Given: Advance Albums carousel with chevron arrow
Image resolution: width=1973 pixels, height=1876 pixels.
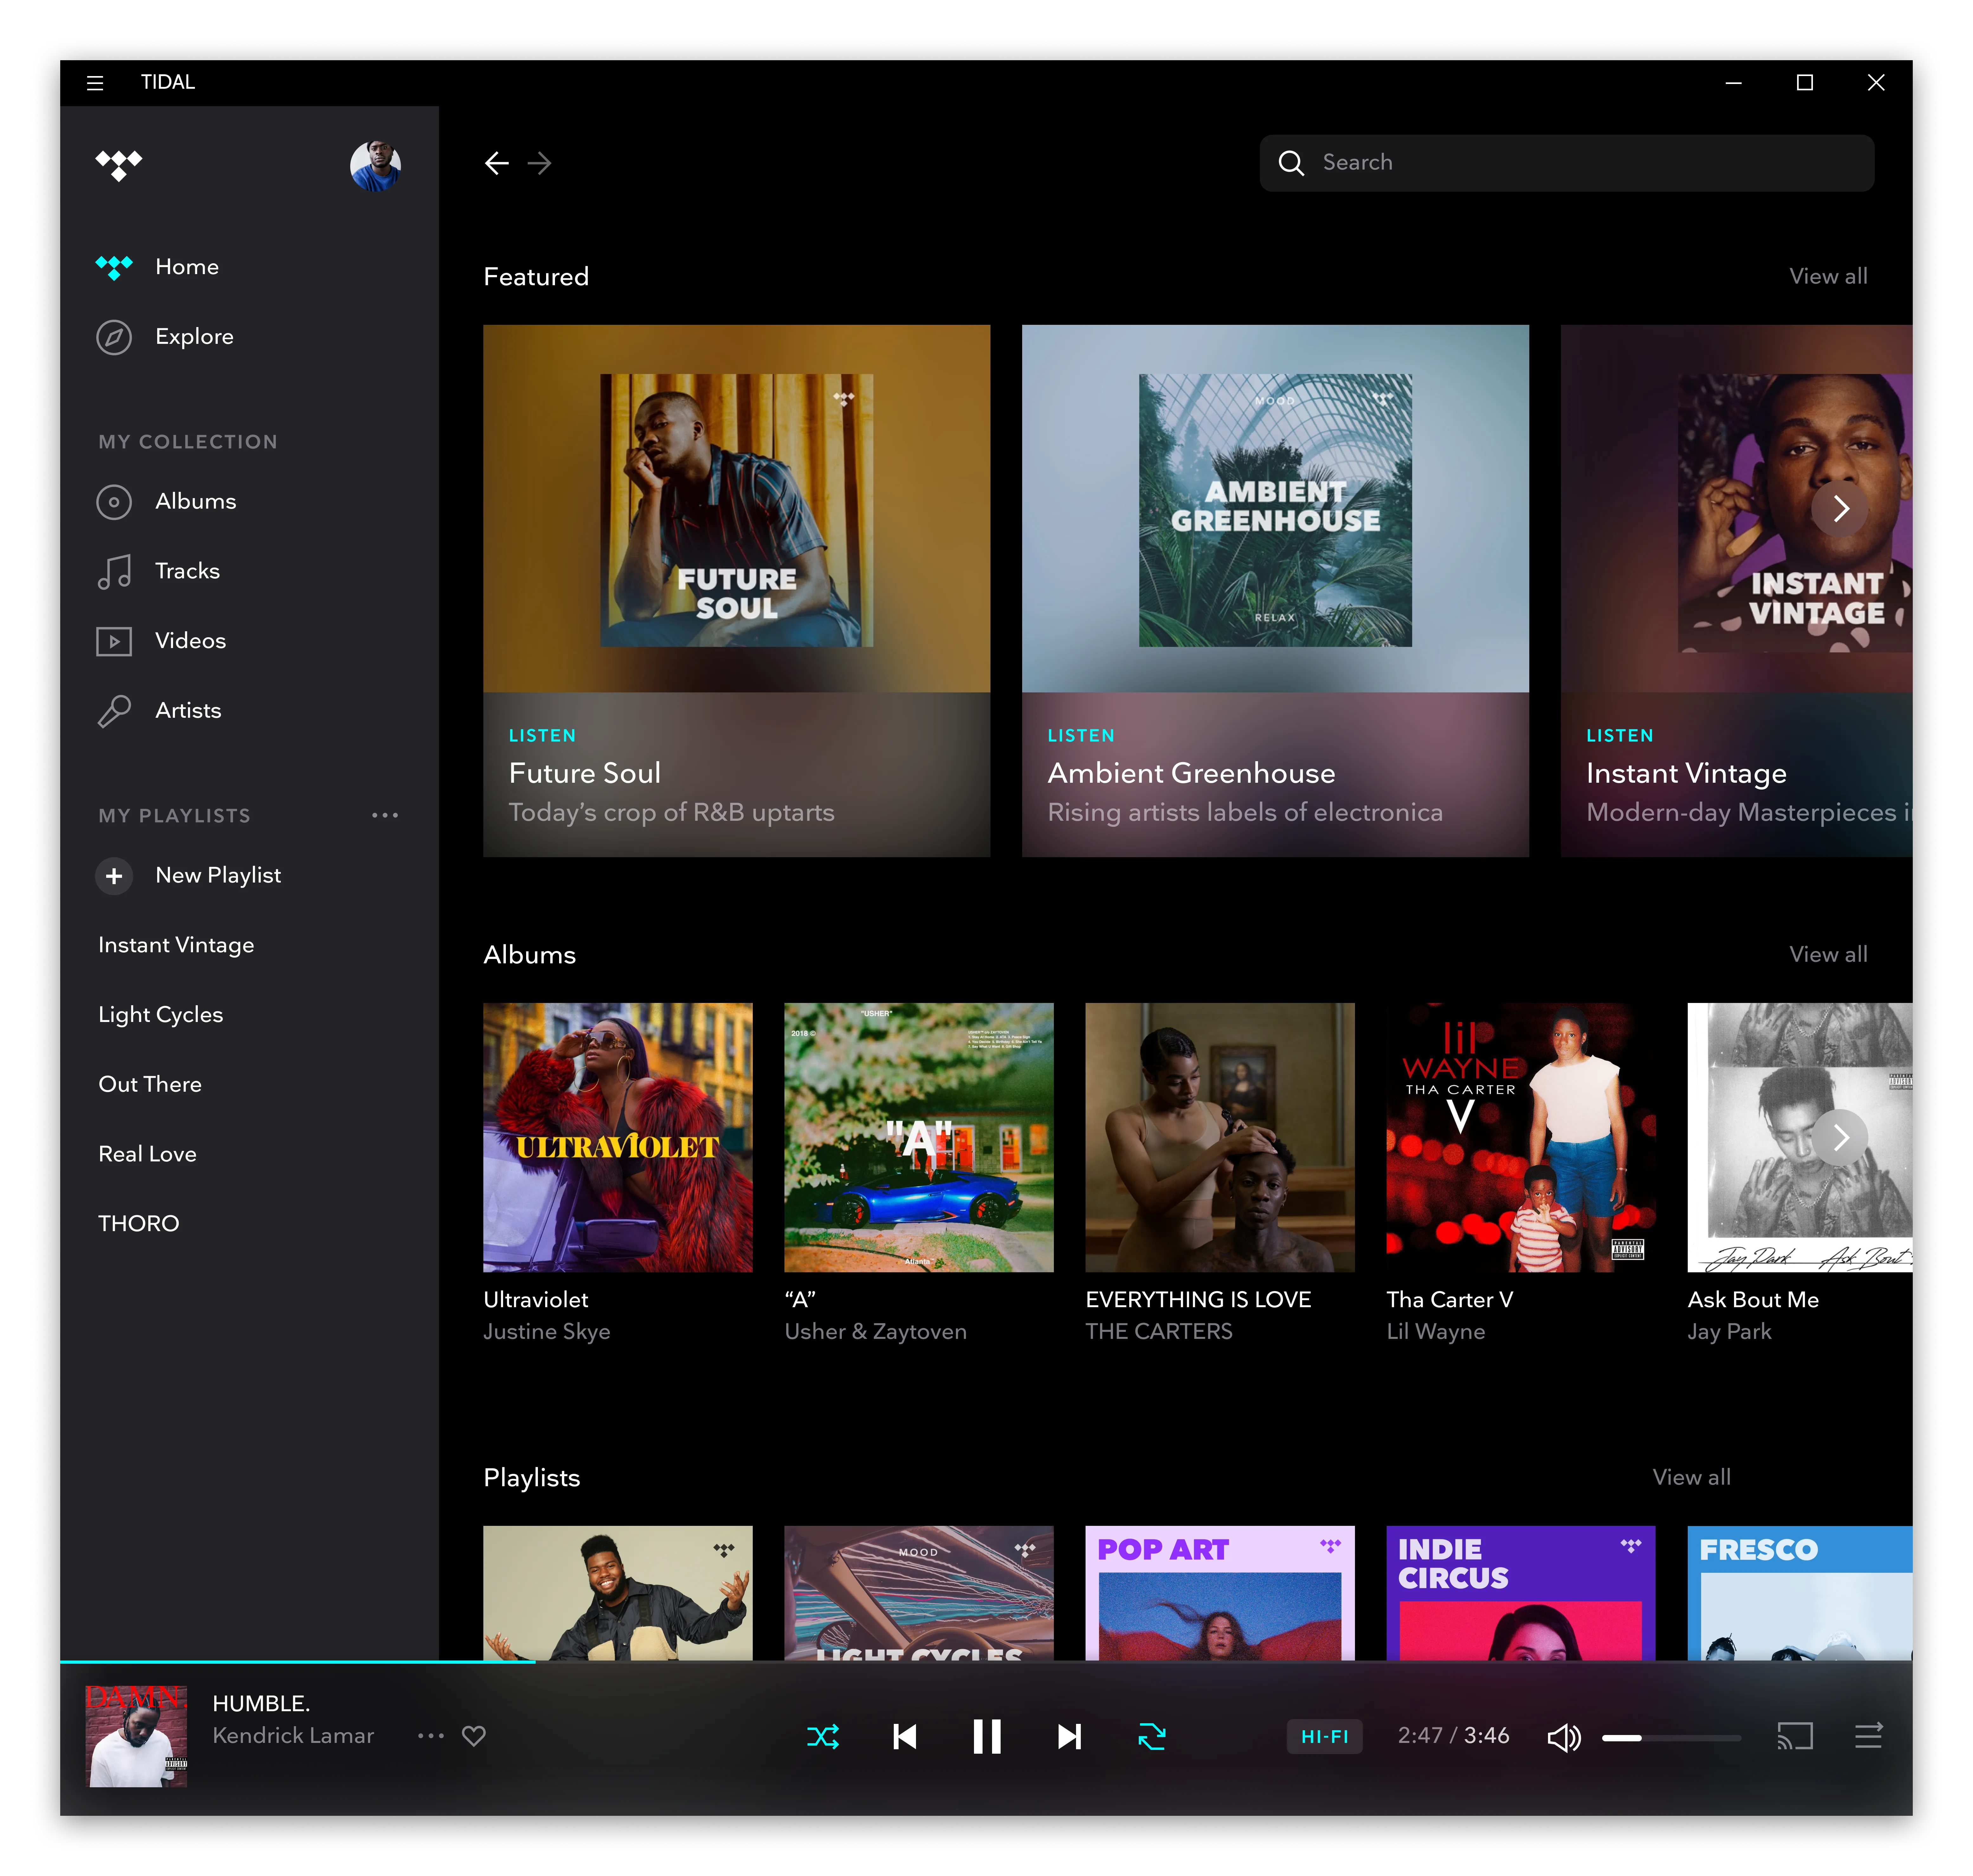Looking at the screenshot, I should [1840, 1138].
